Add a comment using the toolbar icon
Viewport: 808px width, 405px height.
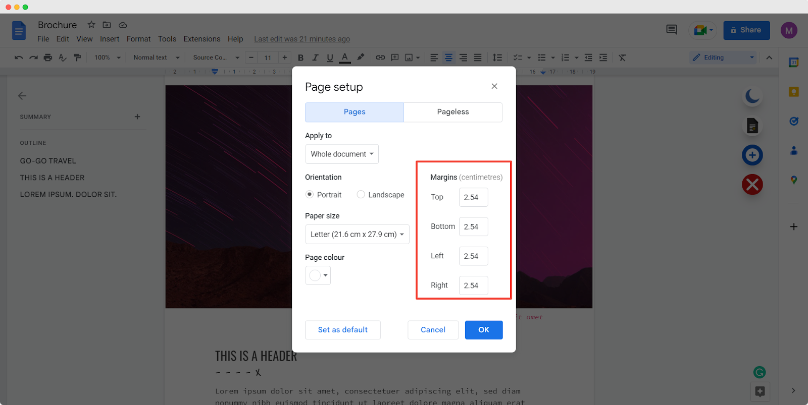[x=395, y=57]
